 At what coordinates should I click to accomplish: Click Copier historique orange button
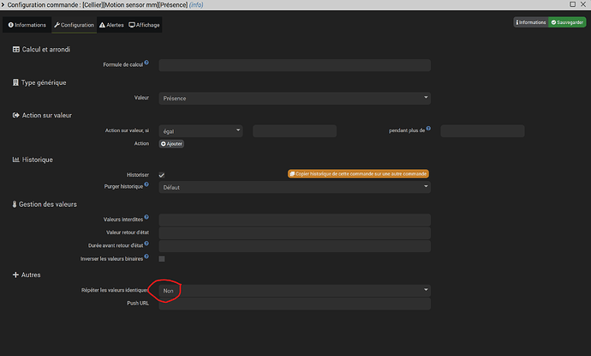[358, 173]
